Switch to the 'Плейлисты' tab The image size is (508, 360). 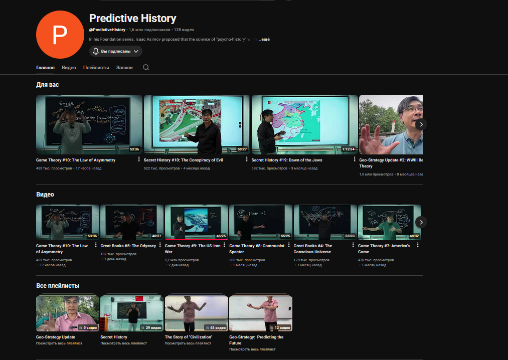tap(96, 67)
